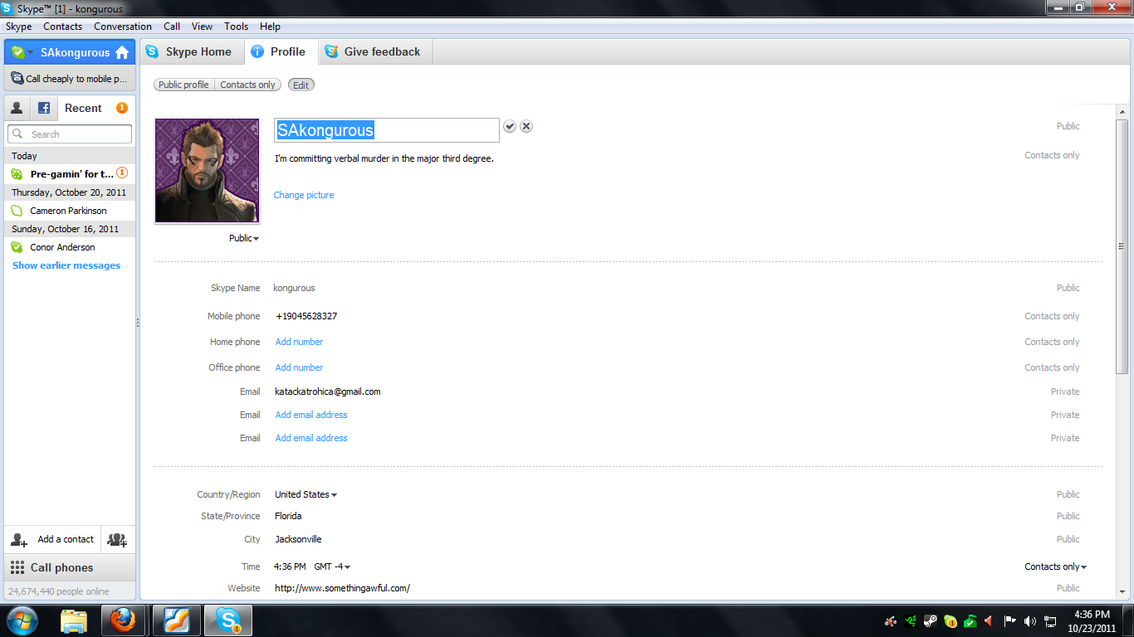
Task: Click Conor Anderson's online status icon
Action: tap(17, 247)
